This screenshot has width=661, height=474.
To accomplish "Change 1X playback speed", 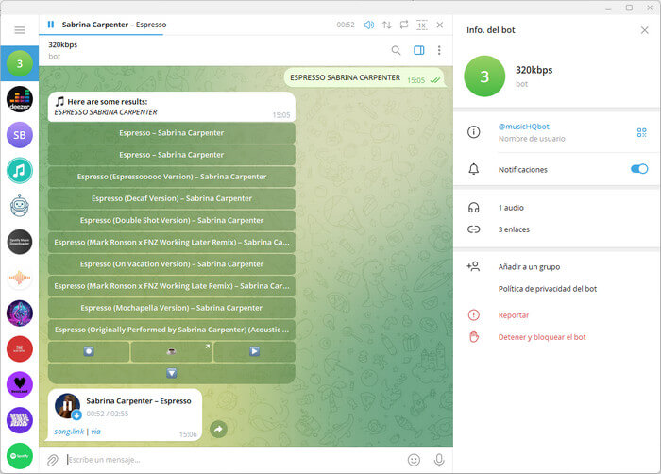I will 421,25.
